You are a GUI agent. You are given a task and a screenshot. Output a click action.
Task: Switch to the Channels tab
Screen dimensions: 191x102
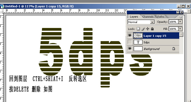[x=148, y=16]
